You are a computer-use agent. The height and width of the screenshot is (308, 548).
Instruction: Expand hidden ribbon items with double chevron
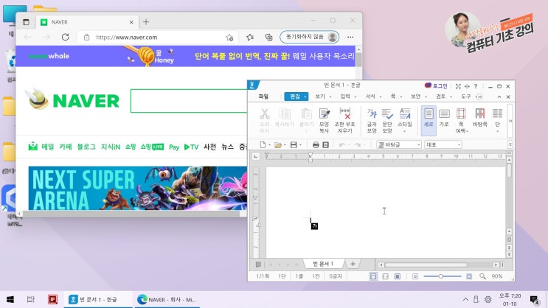510,121
